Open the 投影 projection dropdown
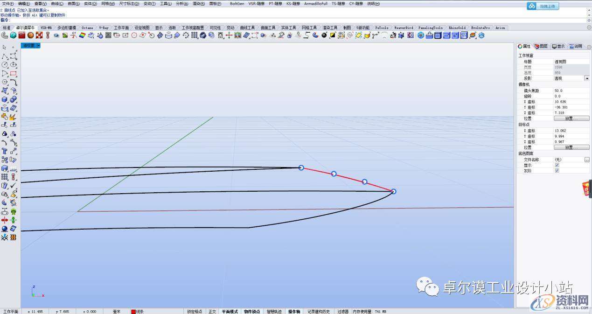The width and height of the screenshot is (592, 314). [x=586, y=78]
